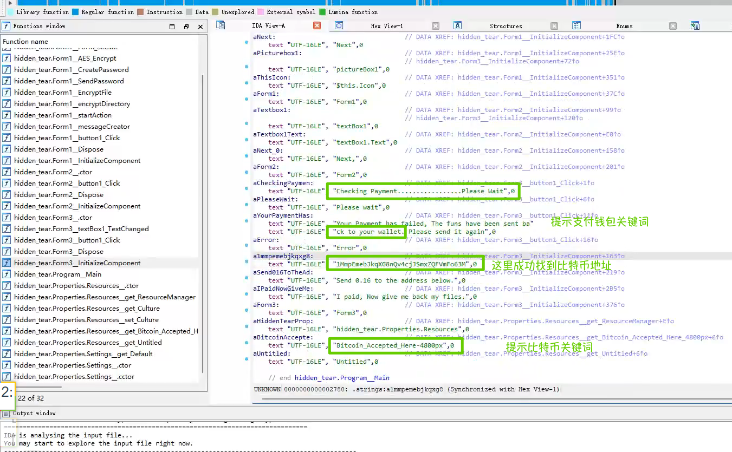This screenshot has width=732, height=452.
Task: Select hidden_tear.Form3__button1_Click function
Action: click(67, 240)
